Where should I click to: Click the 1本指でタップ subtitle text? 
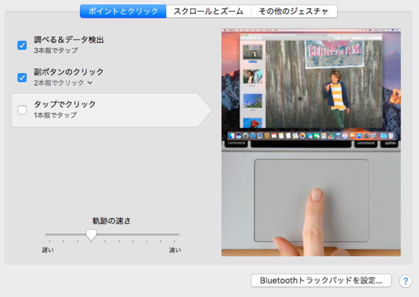point(55,115)
